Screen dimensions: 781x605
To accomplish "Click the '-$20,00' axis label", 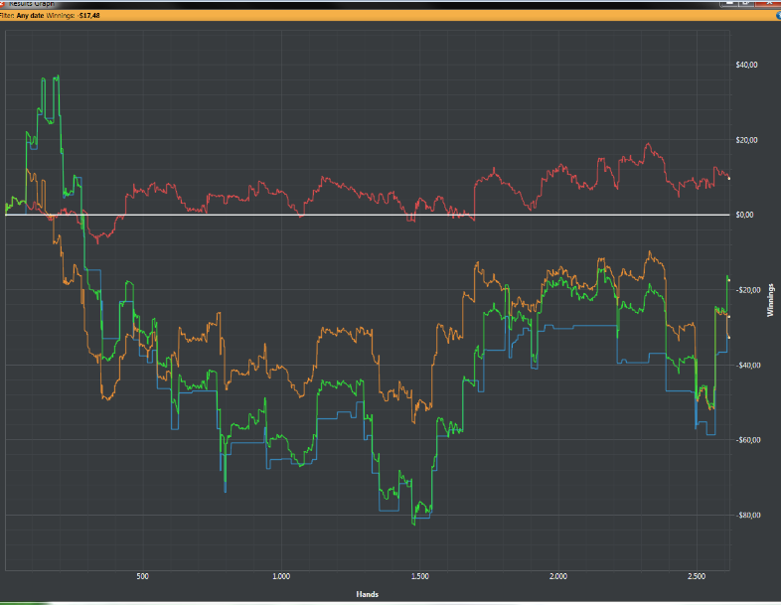I will (x=748, y=290).
